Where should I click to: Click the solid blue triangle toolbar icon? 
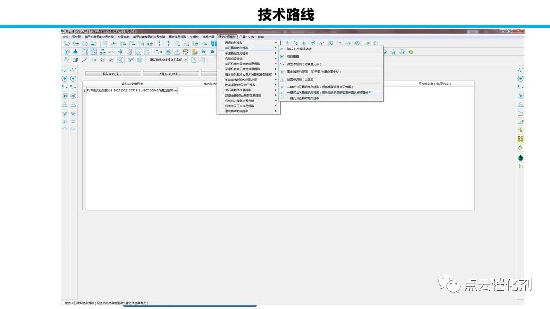(76, 51)
